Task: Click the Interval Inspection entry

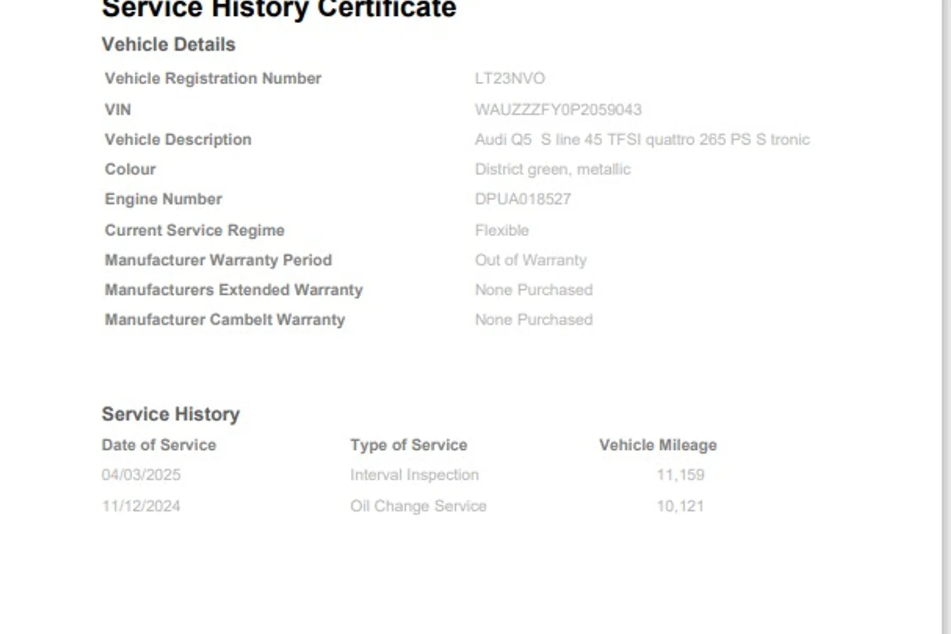Action: pyautogui.click(x=414, y=475)
